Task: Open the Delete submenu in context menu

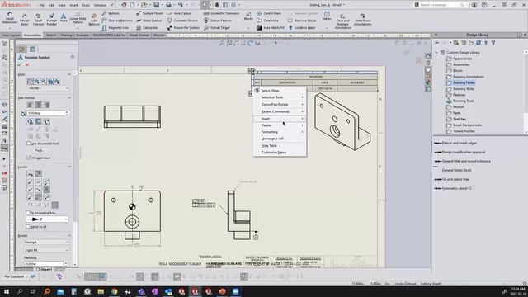Action: click(280, 125)
